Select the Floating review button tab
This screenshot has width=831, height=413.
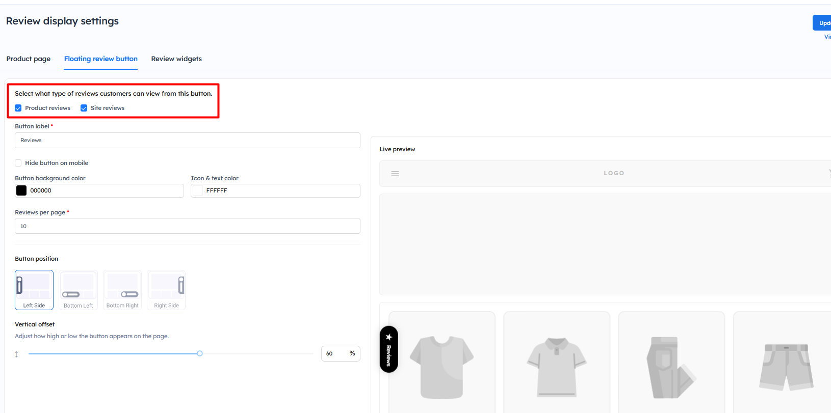[x=101, y=59]
